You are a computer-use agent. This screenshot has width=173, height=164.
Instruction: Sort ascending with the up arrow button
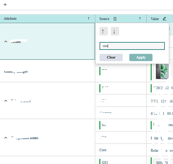coord(104,31)
